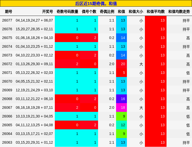Click the 持平 trend in row 26063
Screen dimensions: 192x147
[x=186, y=143]
